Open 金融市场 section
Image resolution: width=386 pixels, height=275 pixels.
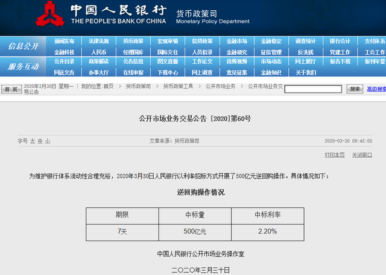[x=236, y=41]
